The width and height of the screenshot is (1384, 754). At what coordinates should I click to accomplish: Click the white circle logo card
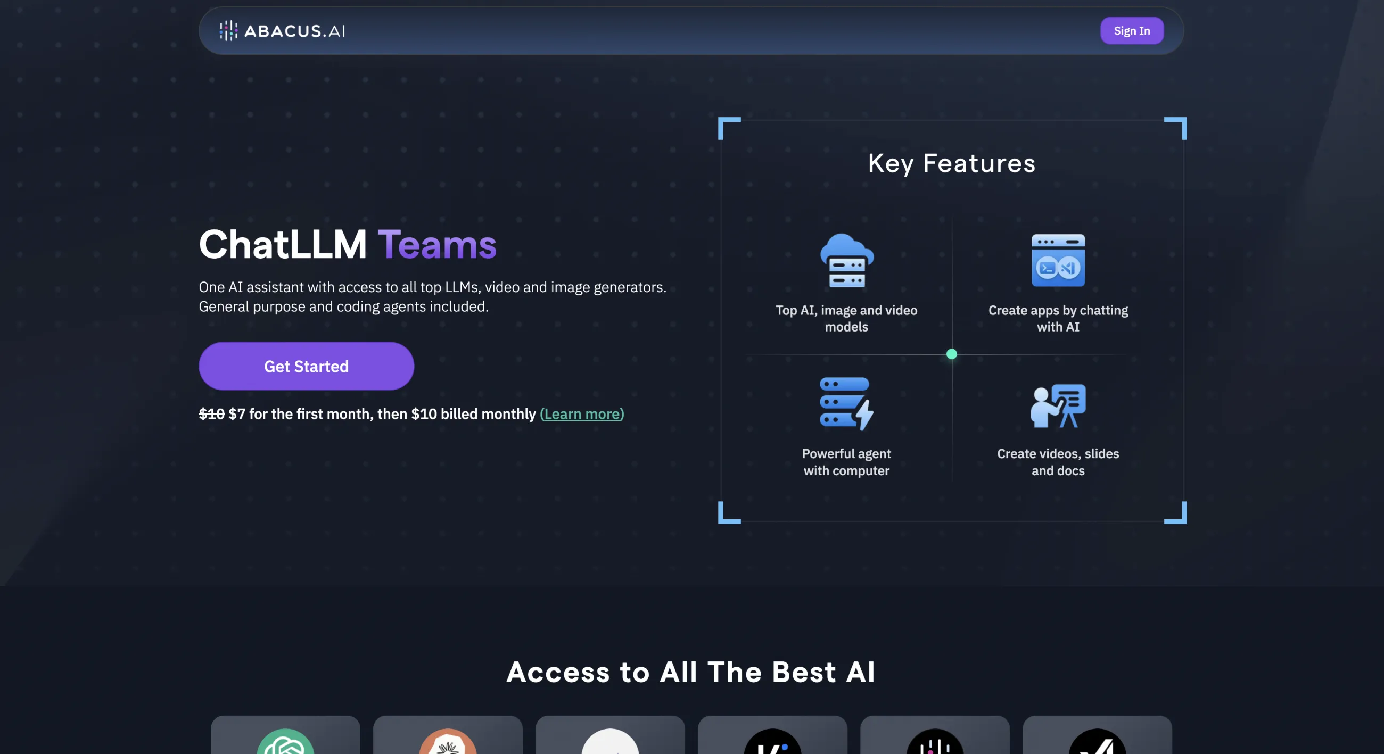pos(610,735)
